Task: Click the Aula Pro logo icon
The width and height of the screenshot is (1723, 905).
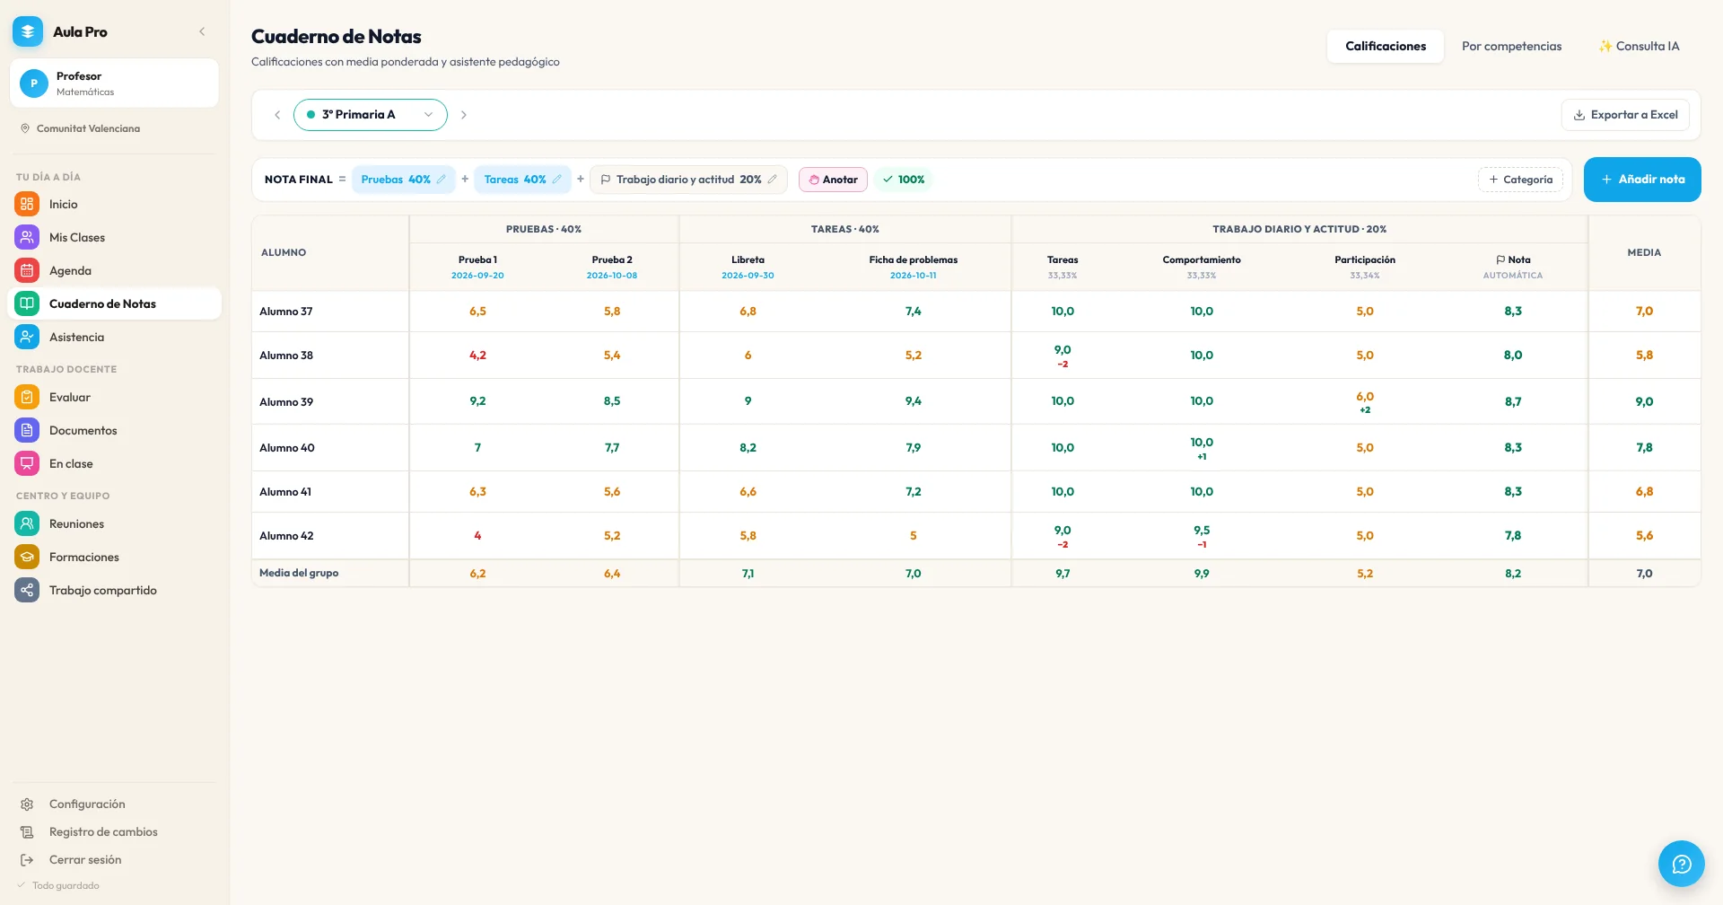Action: pyautogui.click(x=28, y=31)
